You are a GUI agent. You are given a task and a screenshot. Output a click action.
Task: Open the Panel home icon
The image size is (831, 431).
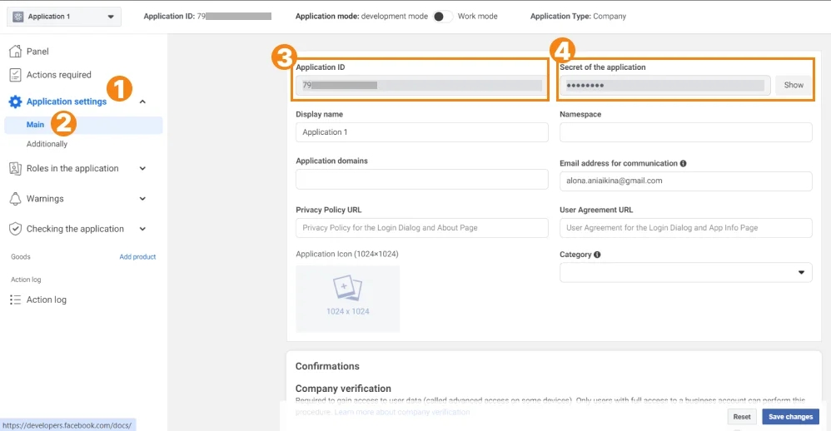(15, 52)
